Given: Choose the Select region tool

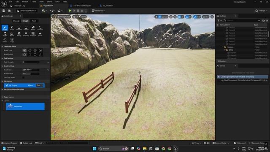Looking at the screenshot, I should pyautogui.click(x=5, y=40).
